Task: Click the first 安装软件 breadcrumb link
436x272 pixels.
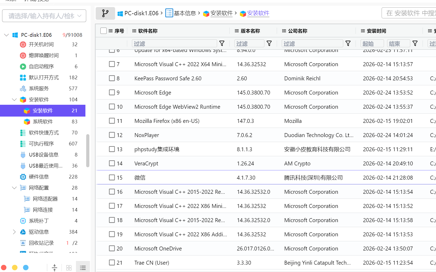Action: tap(222, 13)
